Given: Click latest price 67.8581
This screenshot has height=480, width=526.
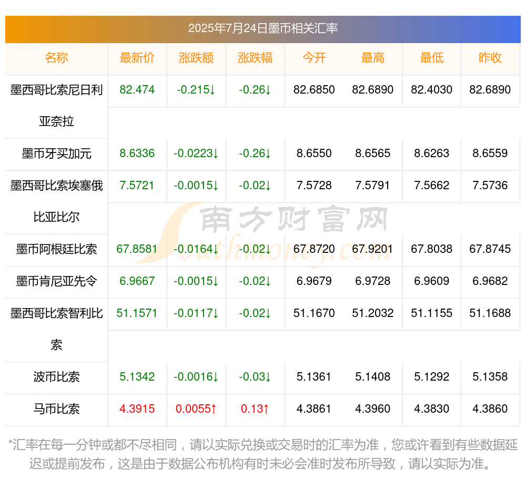Looking at the screenshot, I should [137, 249].
